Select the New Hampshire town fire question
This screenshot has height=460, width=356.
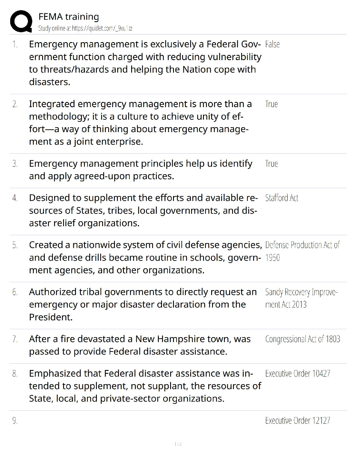[140, 345]
